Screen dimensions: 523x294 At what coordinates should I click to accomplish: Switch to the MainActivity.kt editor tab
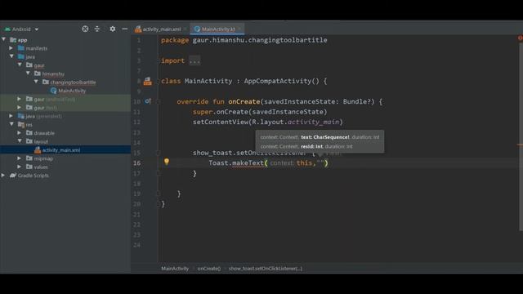pyautogui.click(x=218, y=29)
